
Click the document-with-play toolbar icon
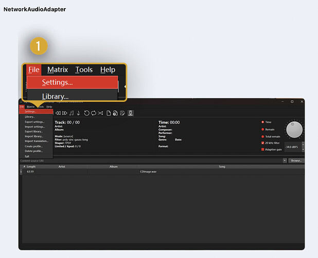[115, 113]
